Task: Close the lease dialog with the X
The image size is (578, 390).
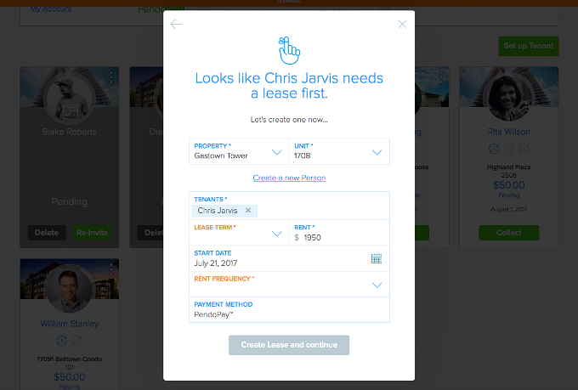Action: pyautogui.click(x=402, y=25)
